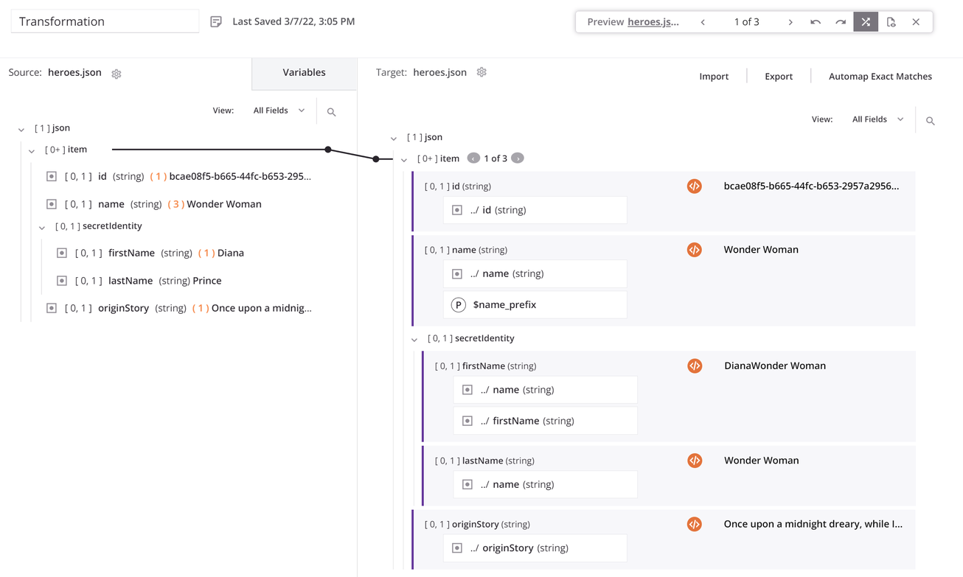Image resolution: width=963 pixels, height=577 pixels.
Task: Click Automap Exact Matches
Action: pyautogui.click(x=880, y=77)
